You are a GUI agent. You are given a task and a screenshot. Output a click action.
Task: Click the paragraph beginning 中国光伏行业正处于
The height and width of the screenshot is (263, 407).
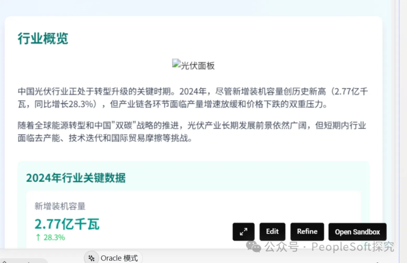[x=193, y=98]
